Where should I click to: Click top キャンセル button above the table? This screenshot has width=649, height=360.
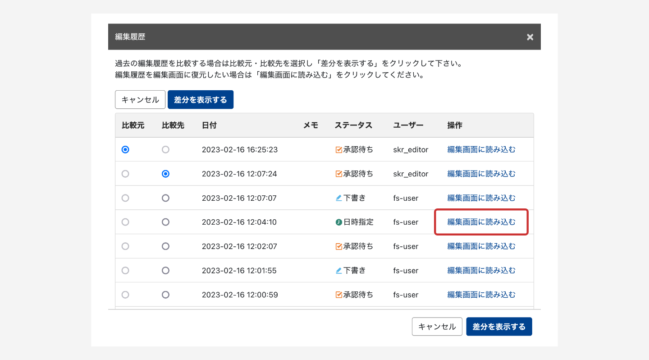(x=140, y=100)
